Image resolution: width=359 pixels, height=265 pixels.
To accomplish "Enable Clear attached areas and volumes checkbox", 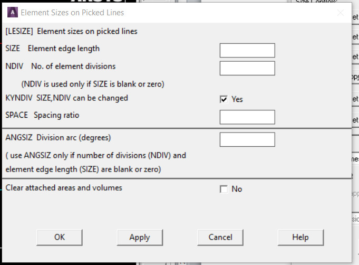I will [224, 189].
